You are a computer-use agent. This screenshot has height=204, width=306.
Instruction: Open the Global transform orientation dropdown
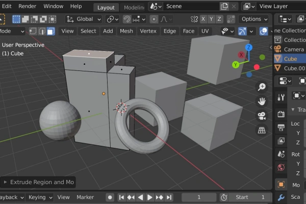(84, 19)
